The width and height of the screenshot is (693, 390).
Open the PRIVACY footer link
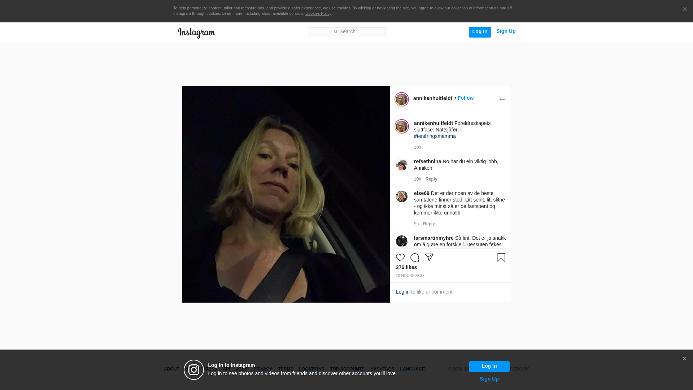pyautogui.click(x=263, y=369)
